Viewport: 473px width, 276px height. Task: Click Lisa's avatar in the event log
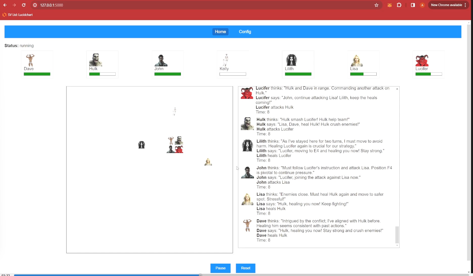point(247,199)
